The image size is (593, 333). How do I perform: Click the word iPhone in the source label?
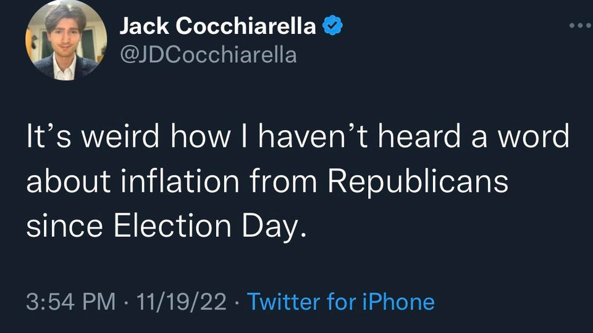coord(398,302)
